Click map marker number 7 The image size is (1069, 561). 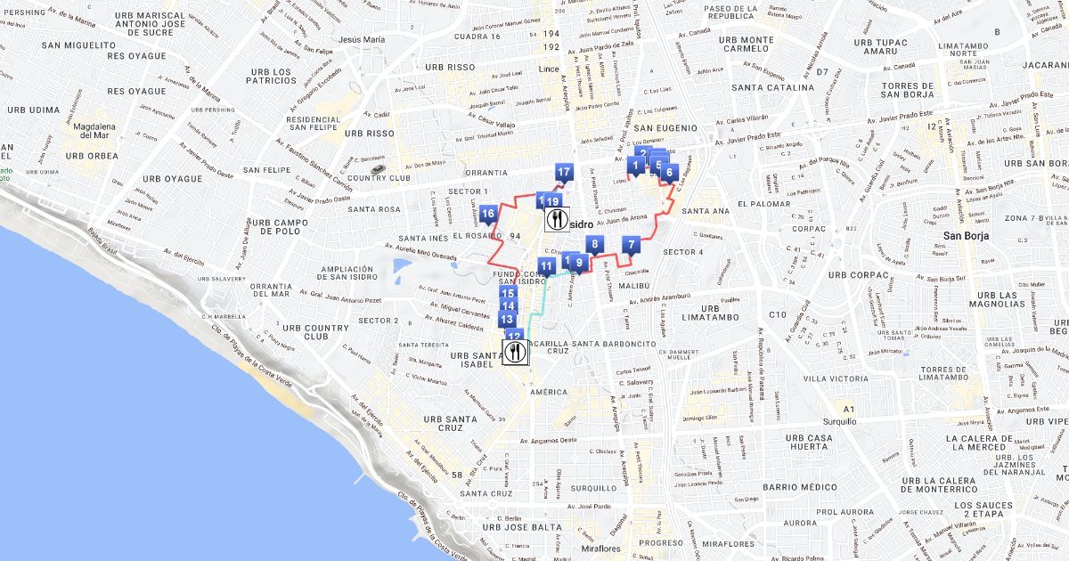[631, 246]
